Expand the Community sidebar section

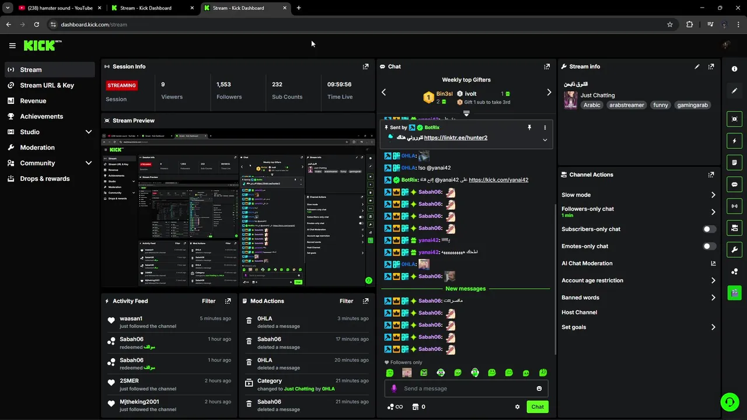click(89, 163)
